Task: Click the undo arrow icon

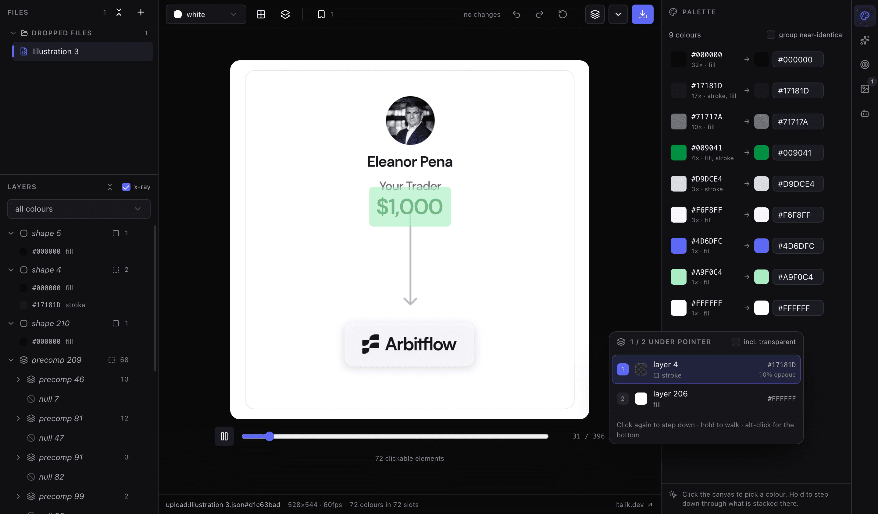Action: (x=516, y=14)
